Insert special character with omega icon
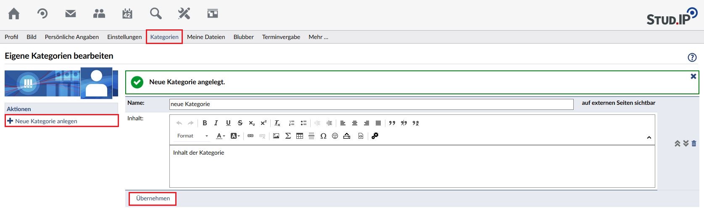 coord(323,136)
